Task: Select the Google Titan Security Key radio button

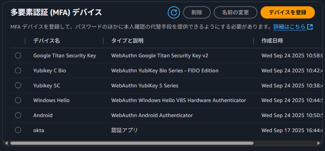Action: point(18,56)
